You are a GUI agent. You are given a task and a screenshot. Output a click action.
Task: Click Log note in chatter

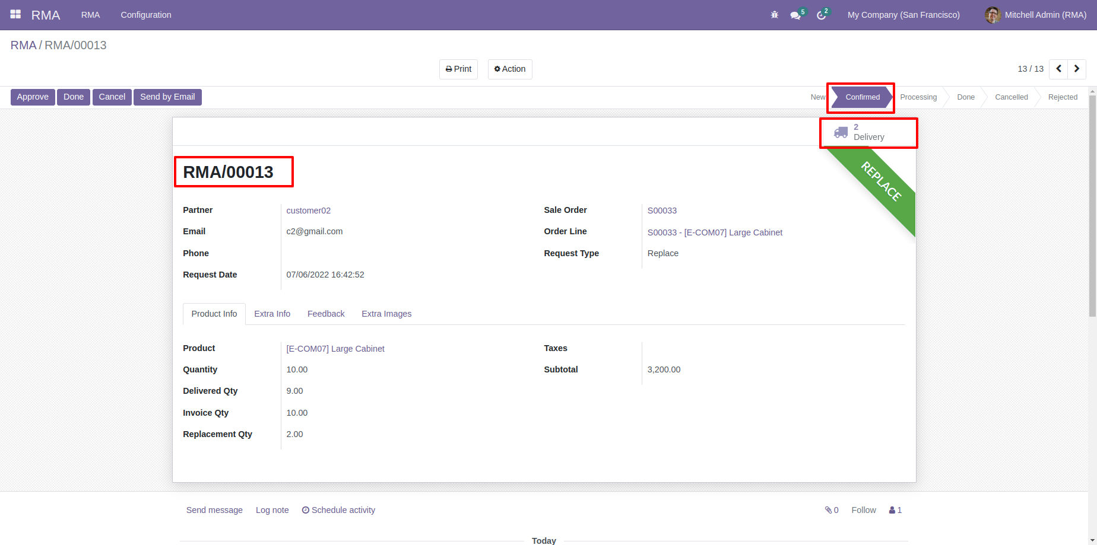click(x=272, y=510)
